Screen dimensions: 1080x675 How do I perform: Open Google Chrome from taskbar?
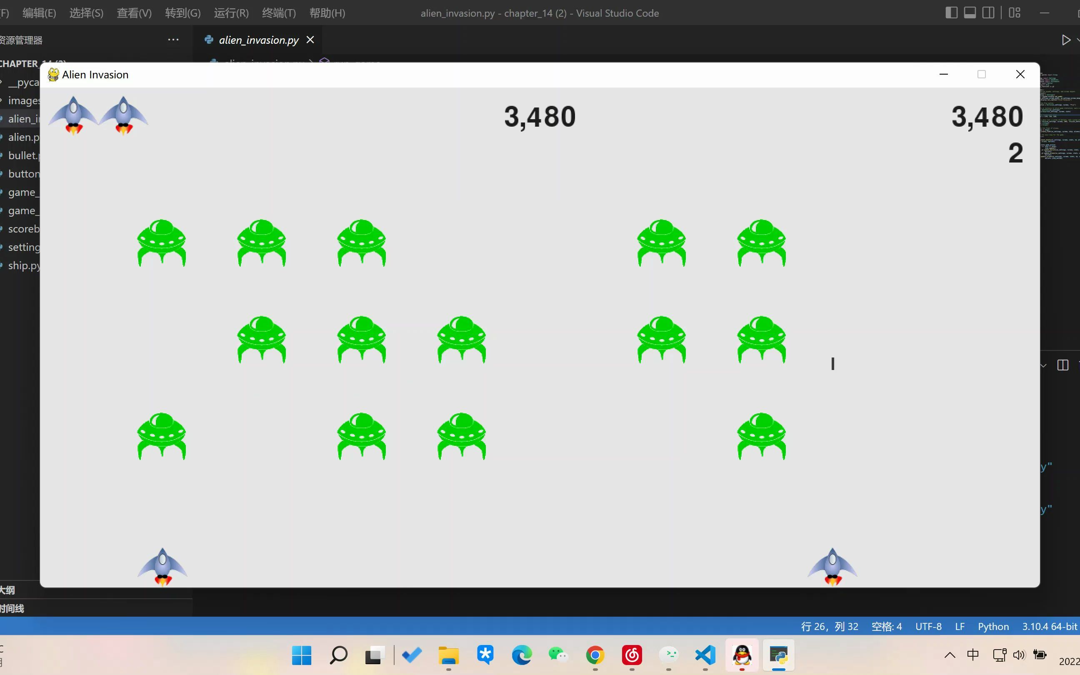595,655
